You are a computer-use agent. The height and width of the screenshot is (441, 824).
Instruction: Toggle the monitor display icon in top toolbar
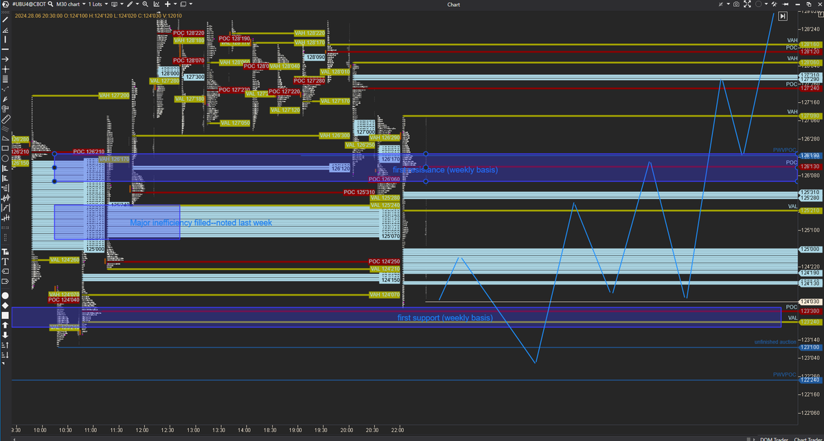[x=115, y=4]
